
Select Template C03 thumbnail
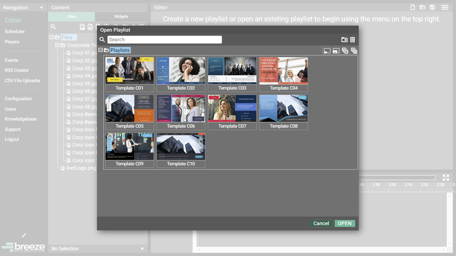pyautogui.click(x=232, y=74)
